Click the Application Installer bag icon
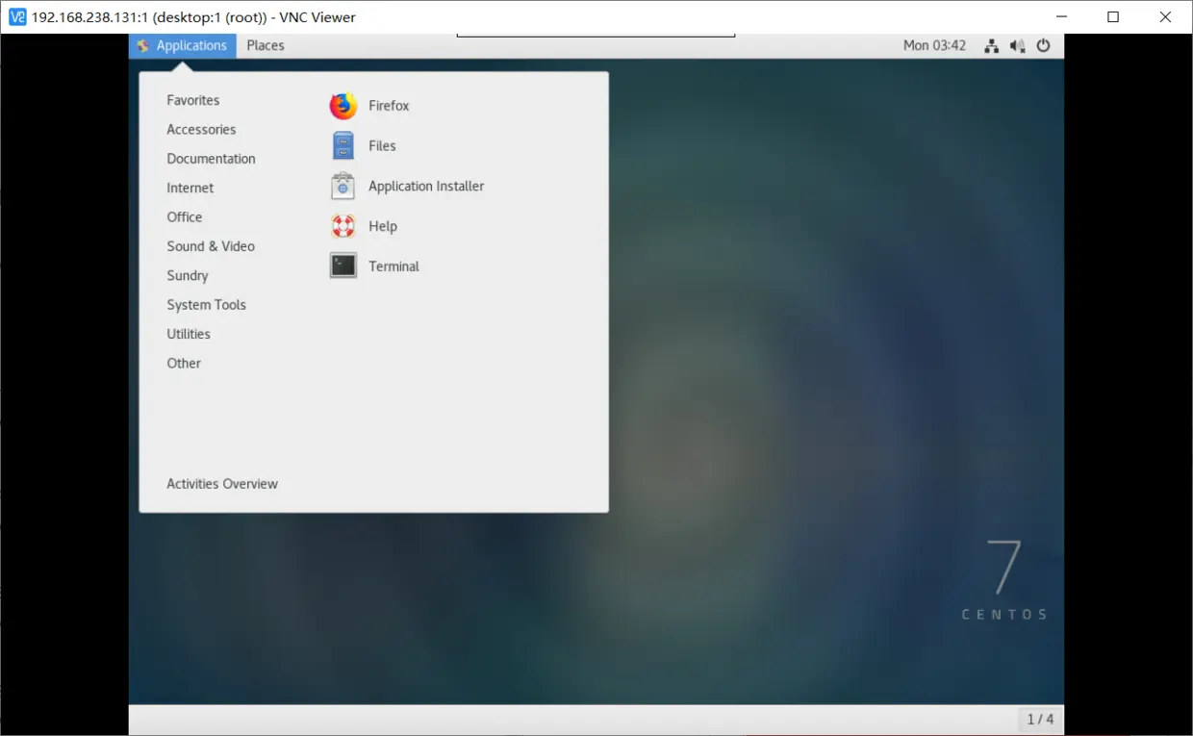 [343, 187]
